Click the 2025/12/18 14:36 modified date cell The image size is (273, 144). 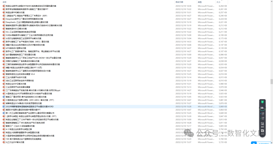click(x=183, y=6)
